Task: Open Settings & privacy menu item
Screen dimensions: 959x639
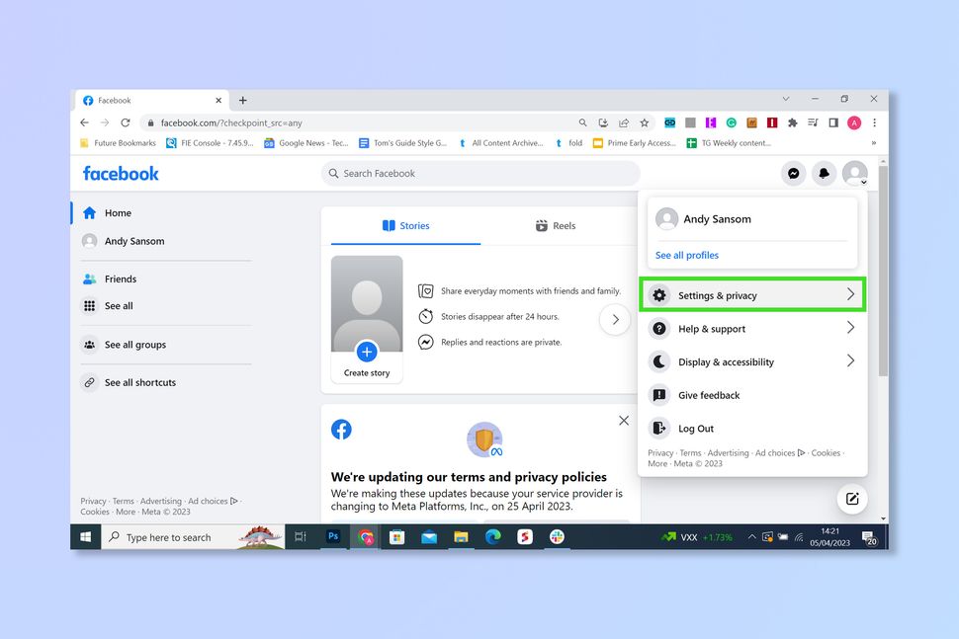Action: (x=752, y=295)
